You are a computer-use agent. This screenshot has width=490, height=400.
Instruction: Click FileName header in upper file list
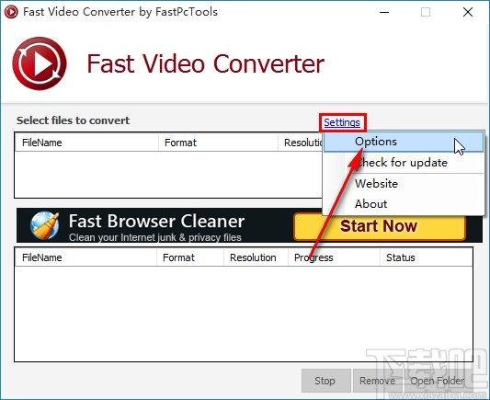[x=86, y=143]
